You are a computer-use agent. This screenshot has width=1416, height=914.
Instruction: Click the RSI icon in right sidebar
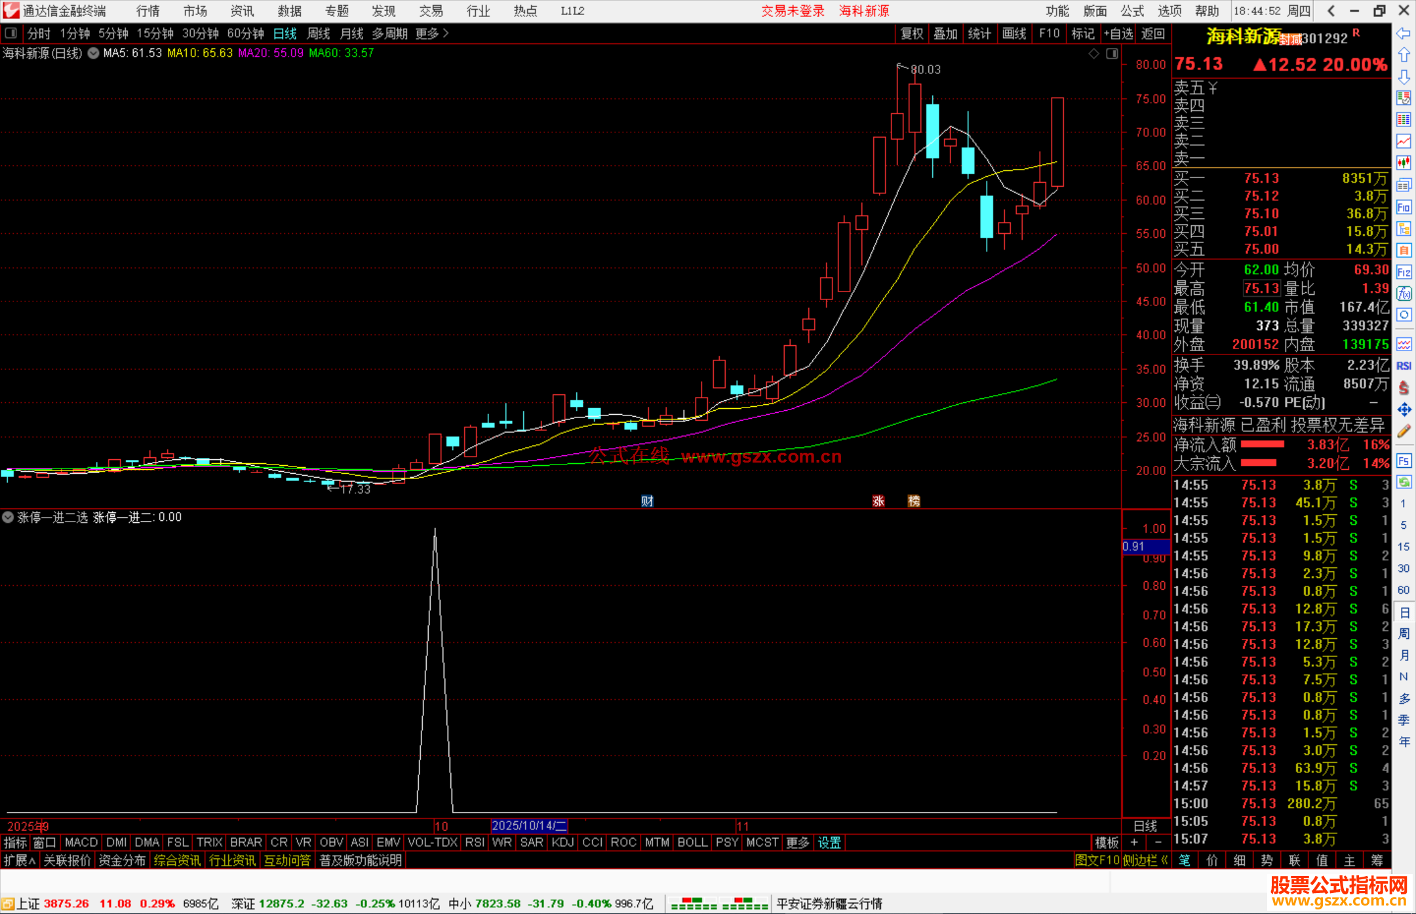tap(1404, 366)
